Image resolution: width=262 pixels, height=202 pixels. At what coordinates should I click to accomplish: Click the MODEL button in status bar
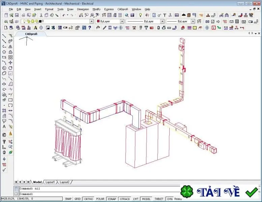pyautogui.click(x=146, y=199)
